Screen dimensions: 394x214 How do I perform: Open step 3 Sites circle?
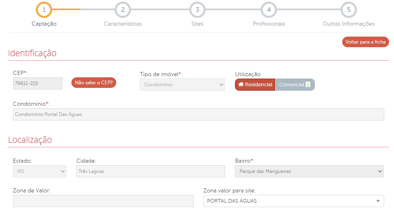(197, 10)
